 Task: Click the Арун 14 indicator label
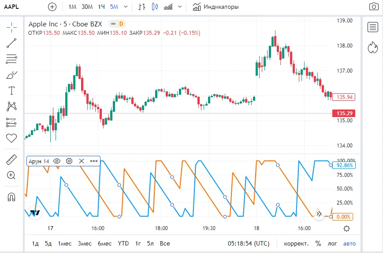coord(39,161)
